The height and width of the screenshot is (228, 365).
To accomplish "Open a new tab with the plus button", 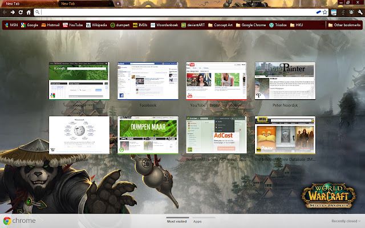I will tap(118, 4).
